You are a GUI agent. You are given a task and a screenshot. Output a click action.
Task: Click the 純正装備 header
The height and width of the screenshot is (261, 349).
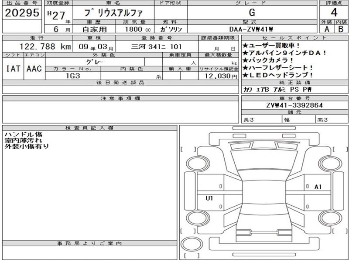click(x=295, y=83)
